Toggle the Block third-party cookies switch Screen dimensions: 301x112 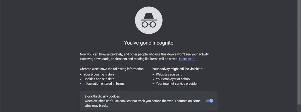209,101
